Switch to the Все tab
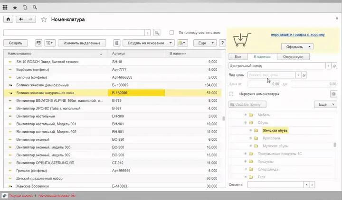 point(238,57)
